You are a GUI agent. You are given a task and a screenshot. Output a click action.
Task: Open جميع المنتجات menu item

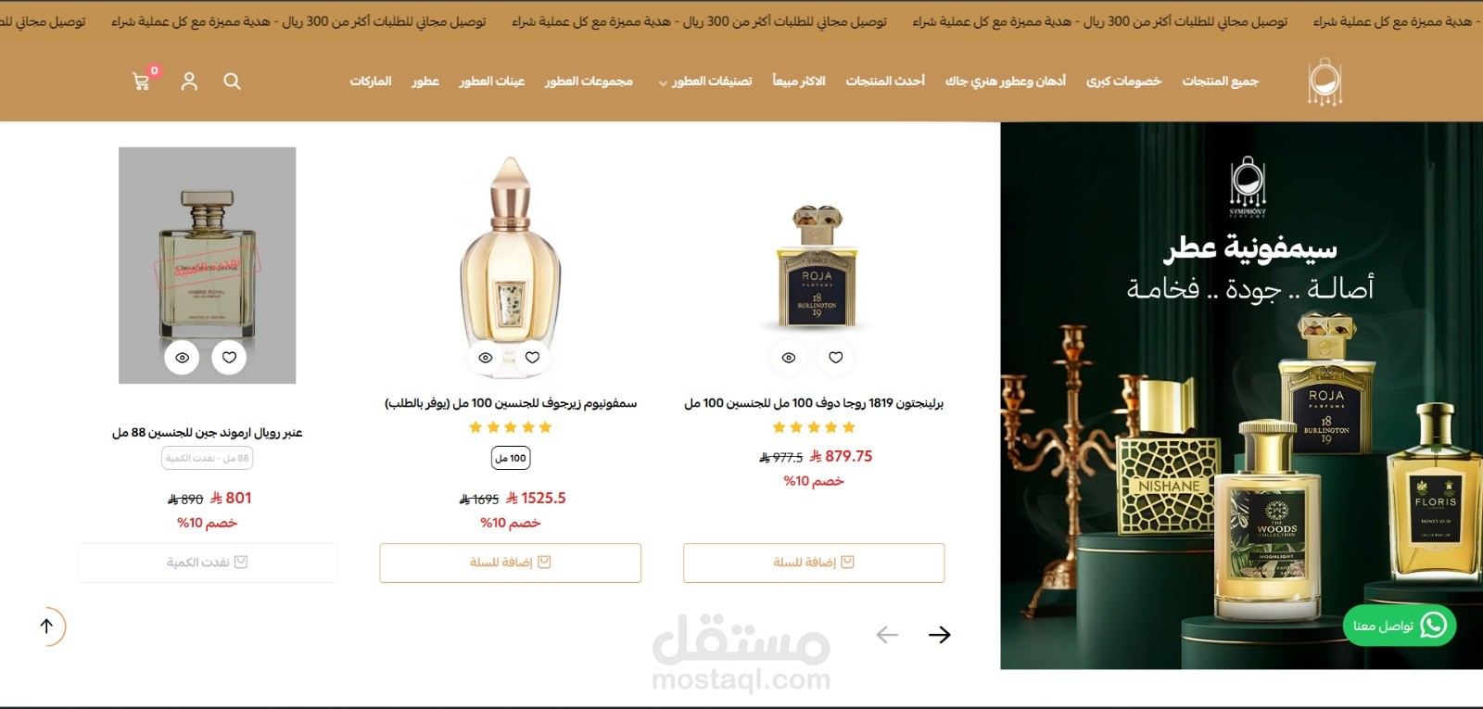(1220, 82)
